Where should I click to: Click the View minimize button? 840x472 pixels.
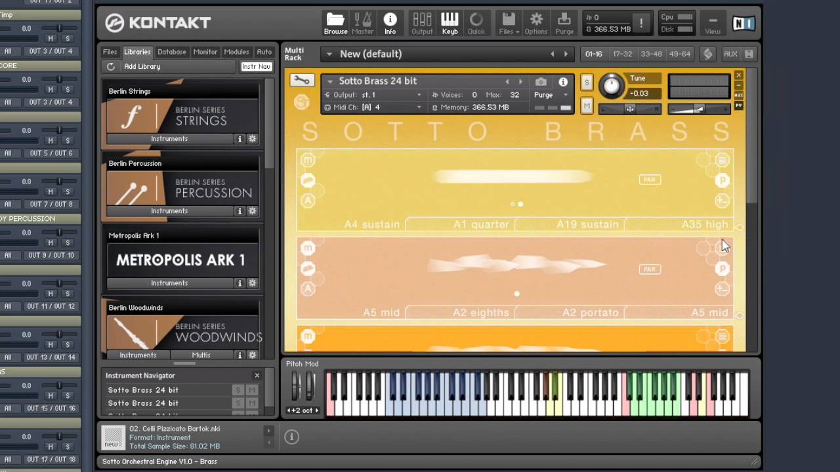click(712, 24)
